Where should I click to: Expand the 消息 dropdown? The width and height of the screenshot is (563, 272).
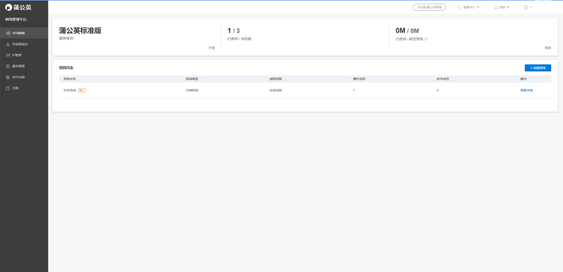[x=504, y=7]
